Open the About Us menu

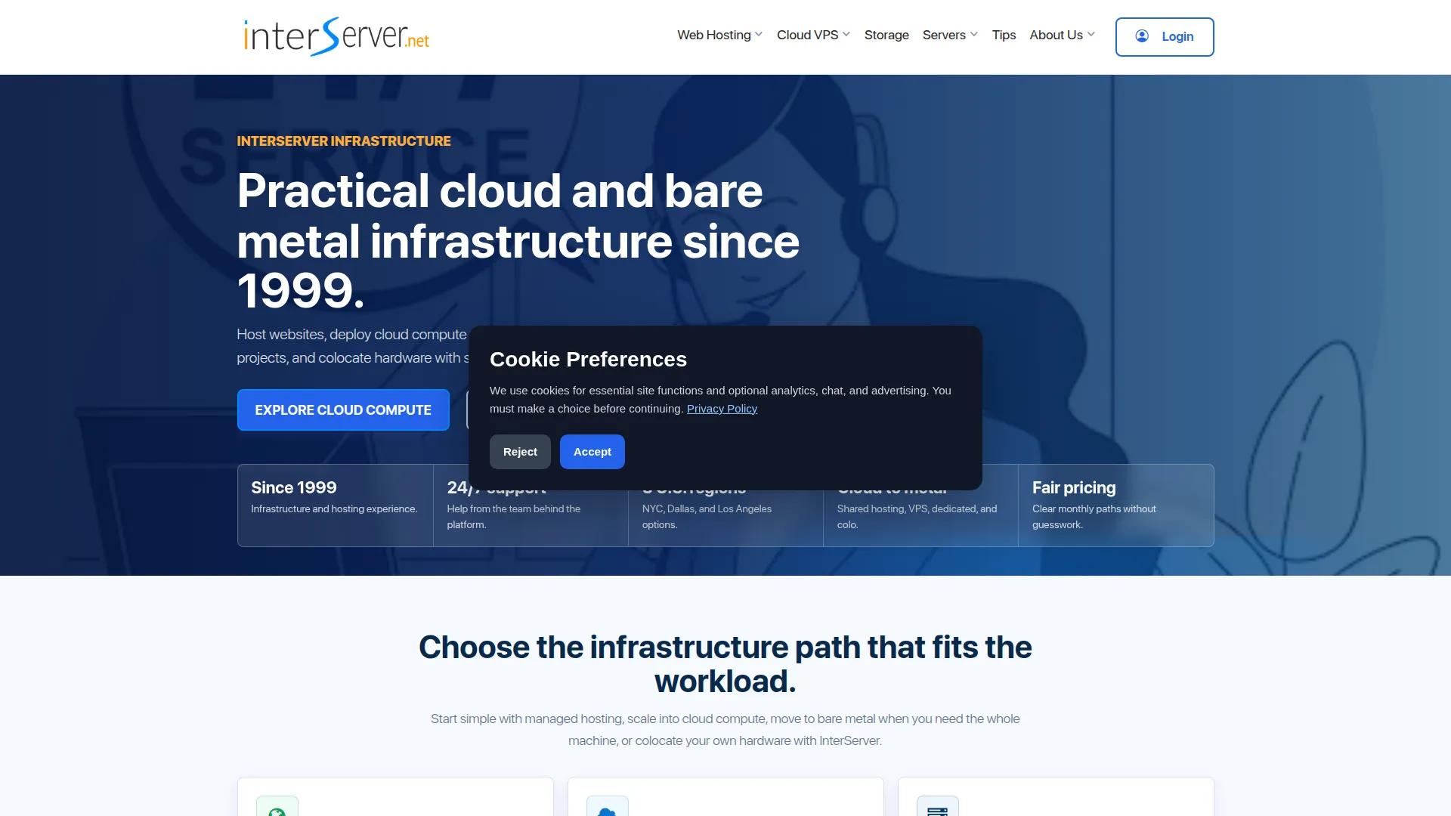coord(1062,35)
